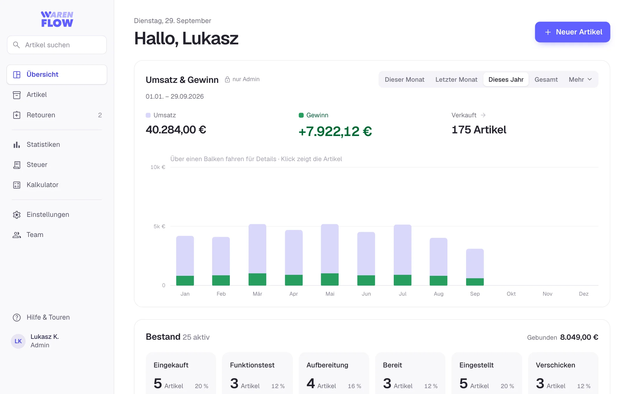Open the Lukasz K. Admin profile
Screen dimensions: 630x394
tap(57, 341)
